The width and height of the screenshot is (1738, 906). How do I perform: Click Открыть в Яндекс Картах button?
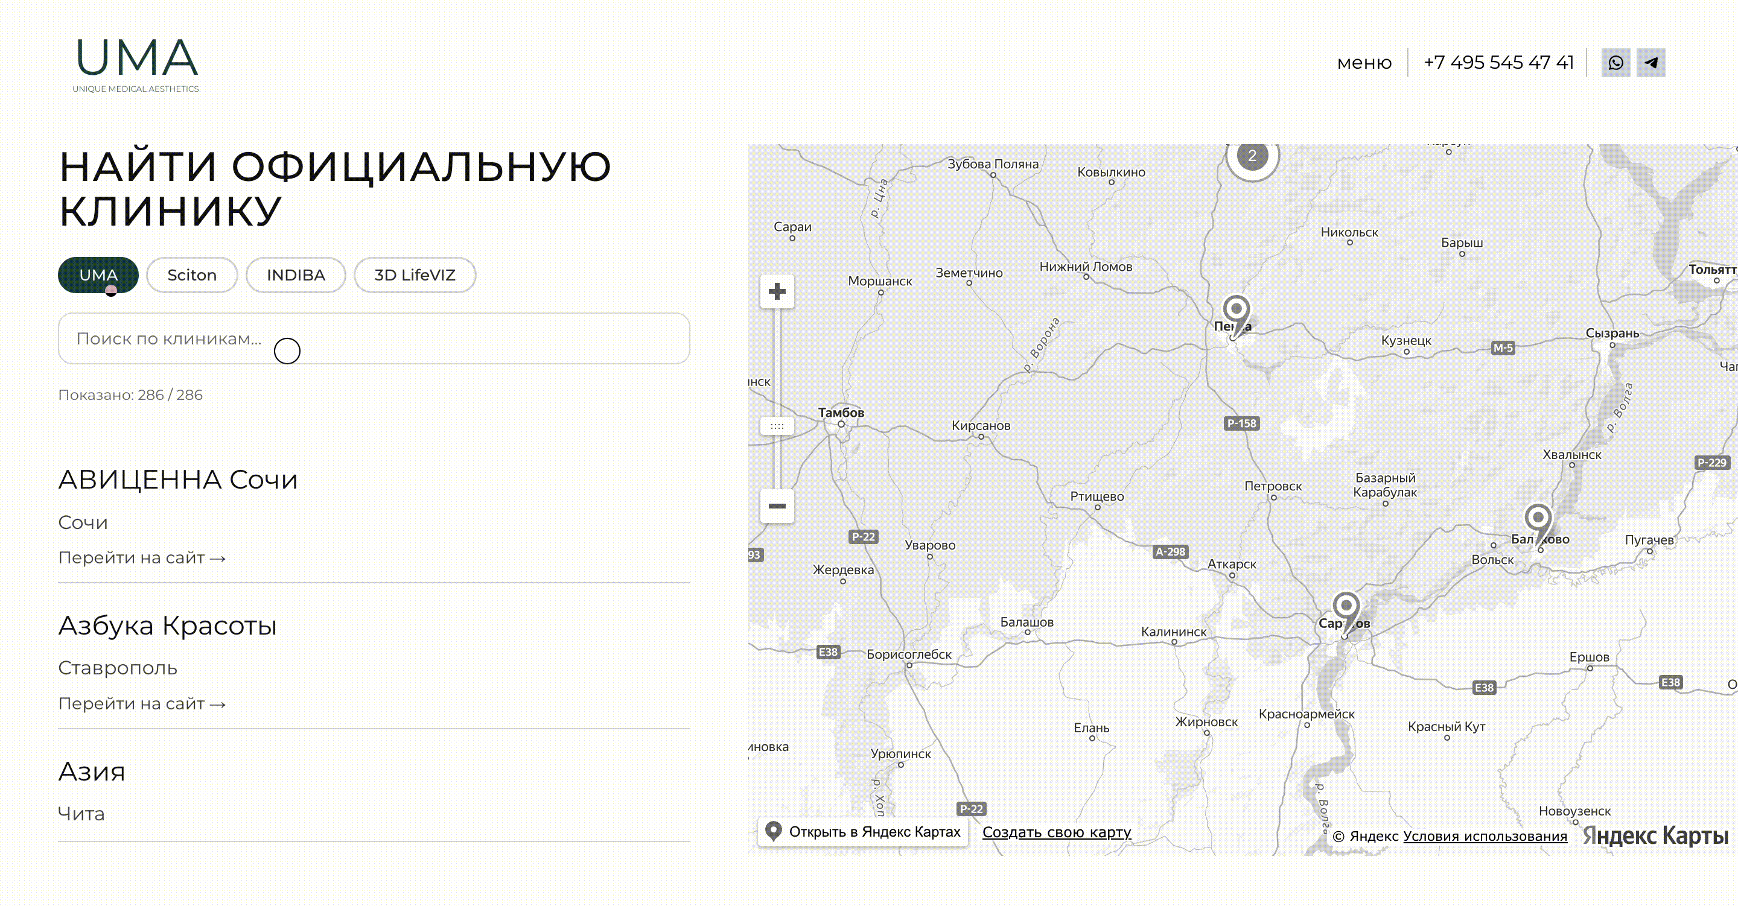coord(863,832)
